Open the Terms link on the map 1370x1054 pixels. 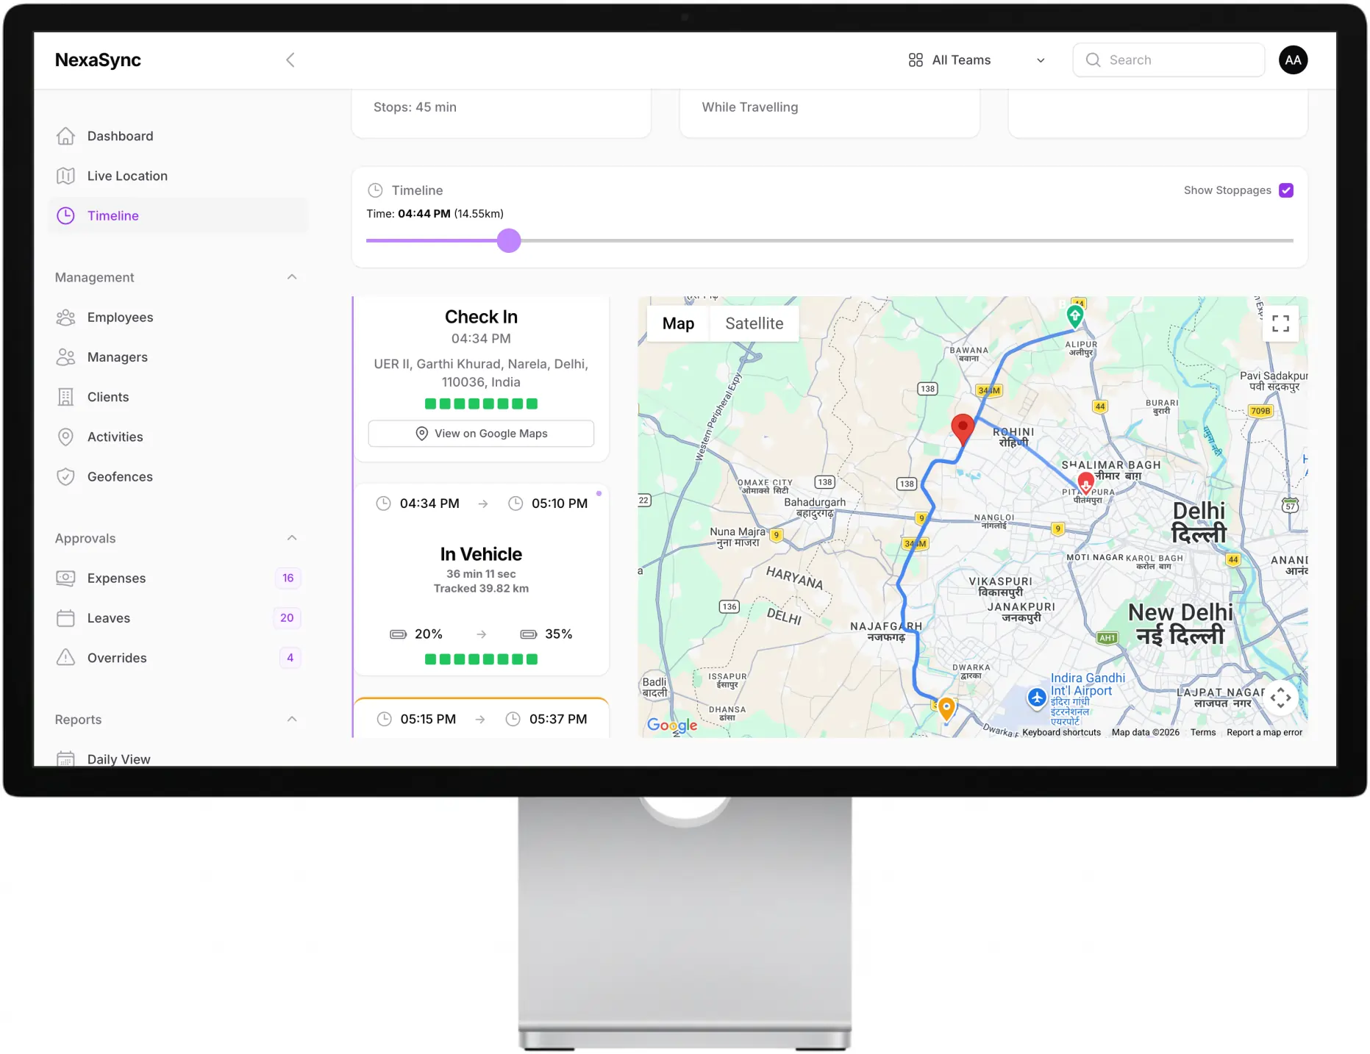click(x=1203, y=732)
